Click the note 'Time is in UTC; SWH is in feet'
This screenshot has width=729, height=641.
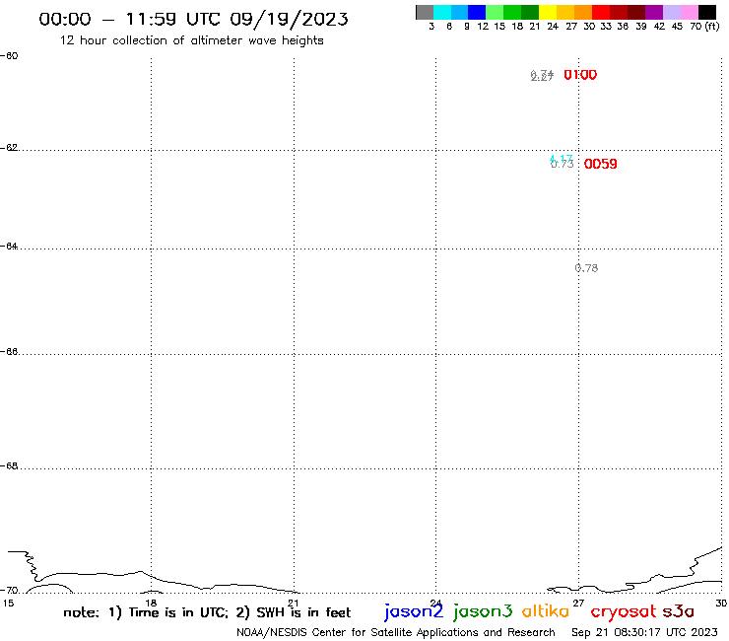pyautogui.click(x=207, y=612)
